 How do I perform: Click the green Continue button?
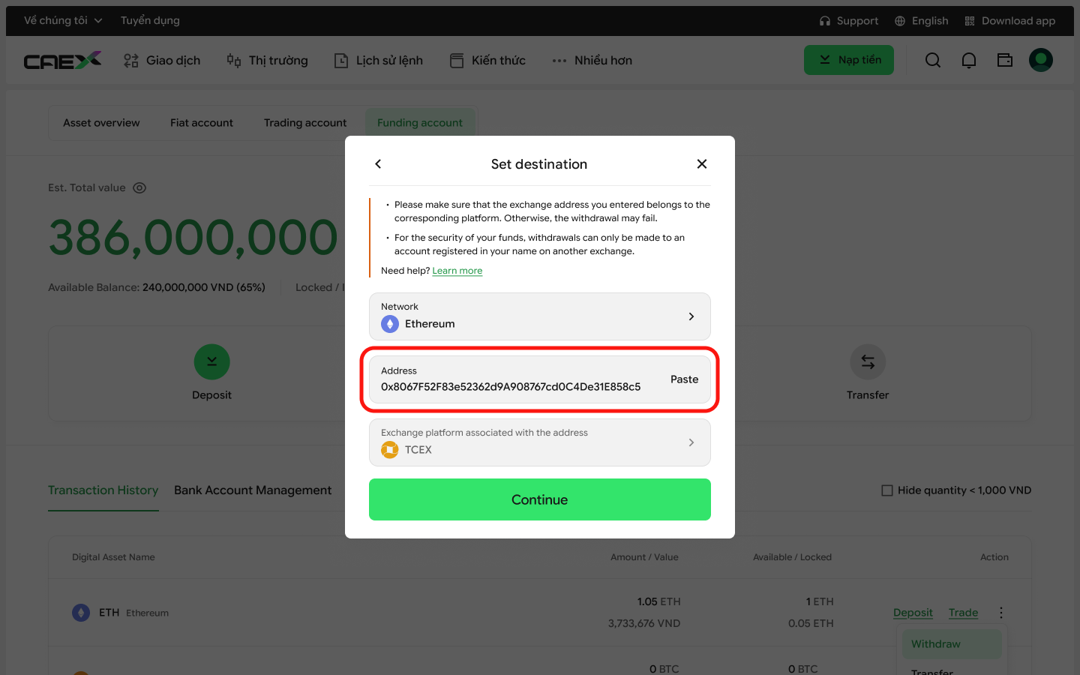540,499
